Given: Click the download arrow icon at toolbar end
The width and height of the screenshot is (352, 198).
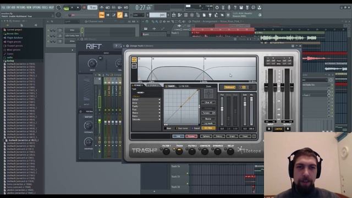Looking at the screenshot, I should 259,8.
